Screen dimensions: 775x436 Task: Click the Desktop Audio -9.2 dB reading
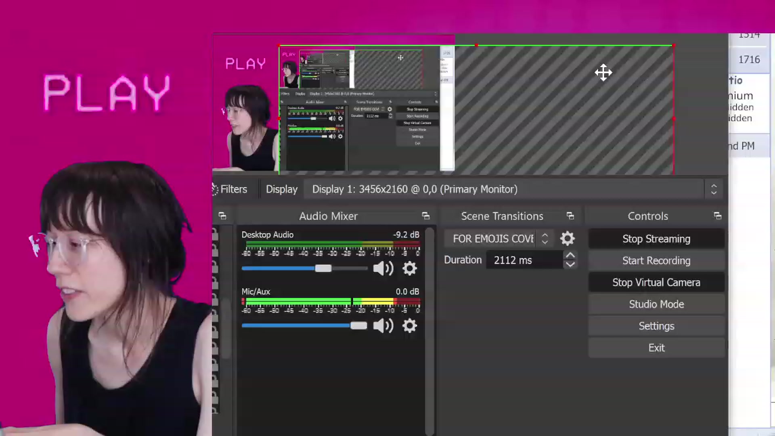click(406, 235)
